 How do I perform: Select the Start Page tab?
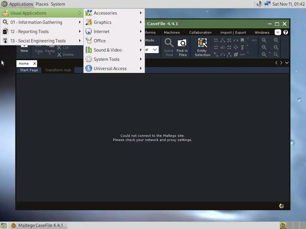[x=29, y=70]
